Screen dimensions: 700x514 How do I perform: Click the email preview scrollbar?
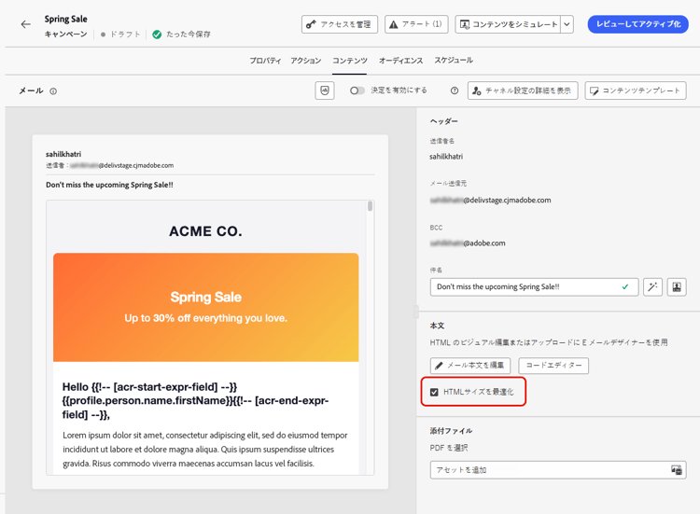coord(370,206)
